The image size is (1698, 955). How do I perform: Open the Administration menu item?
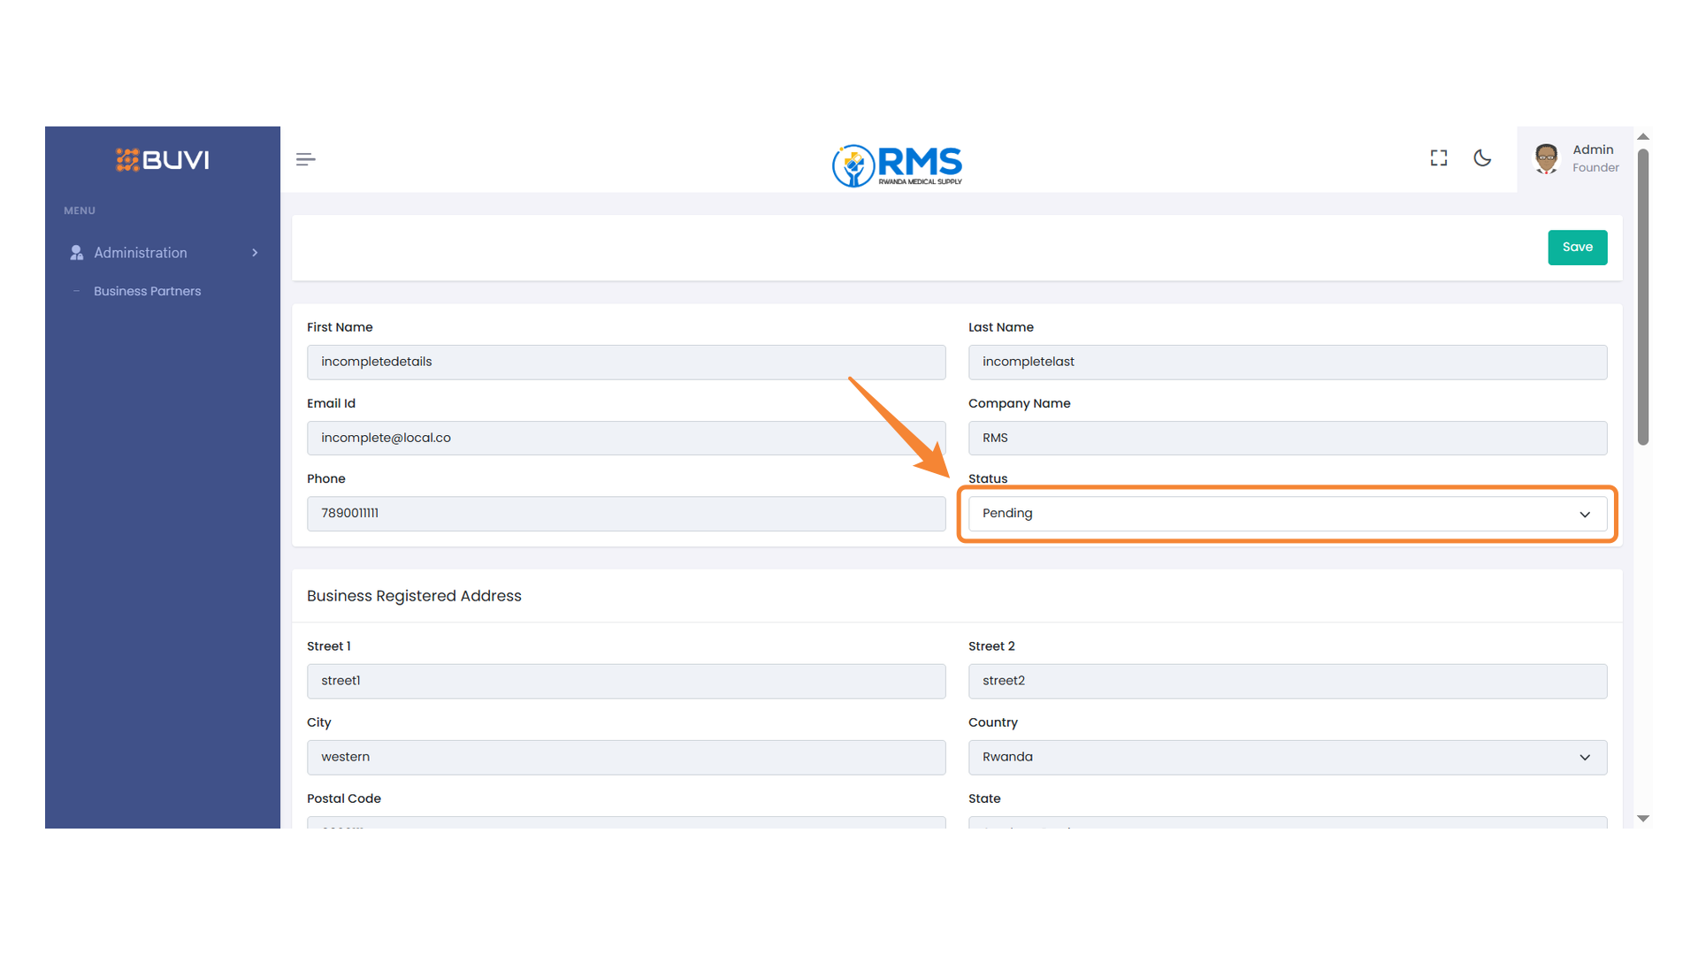point(141,252)
